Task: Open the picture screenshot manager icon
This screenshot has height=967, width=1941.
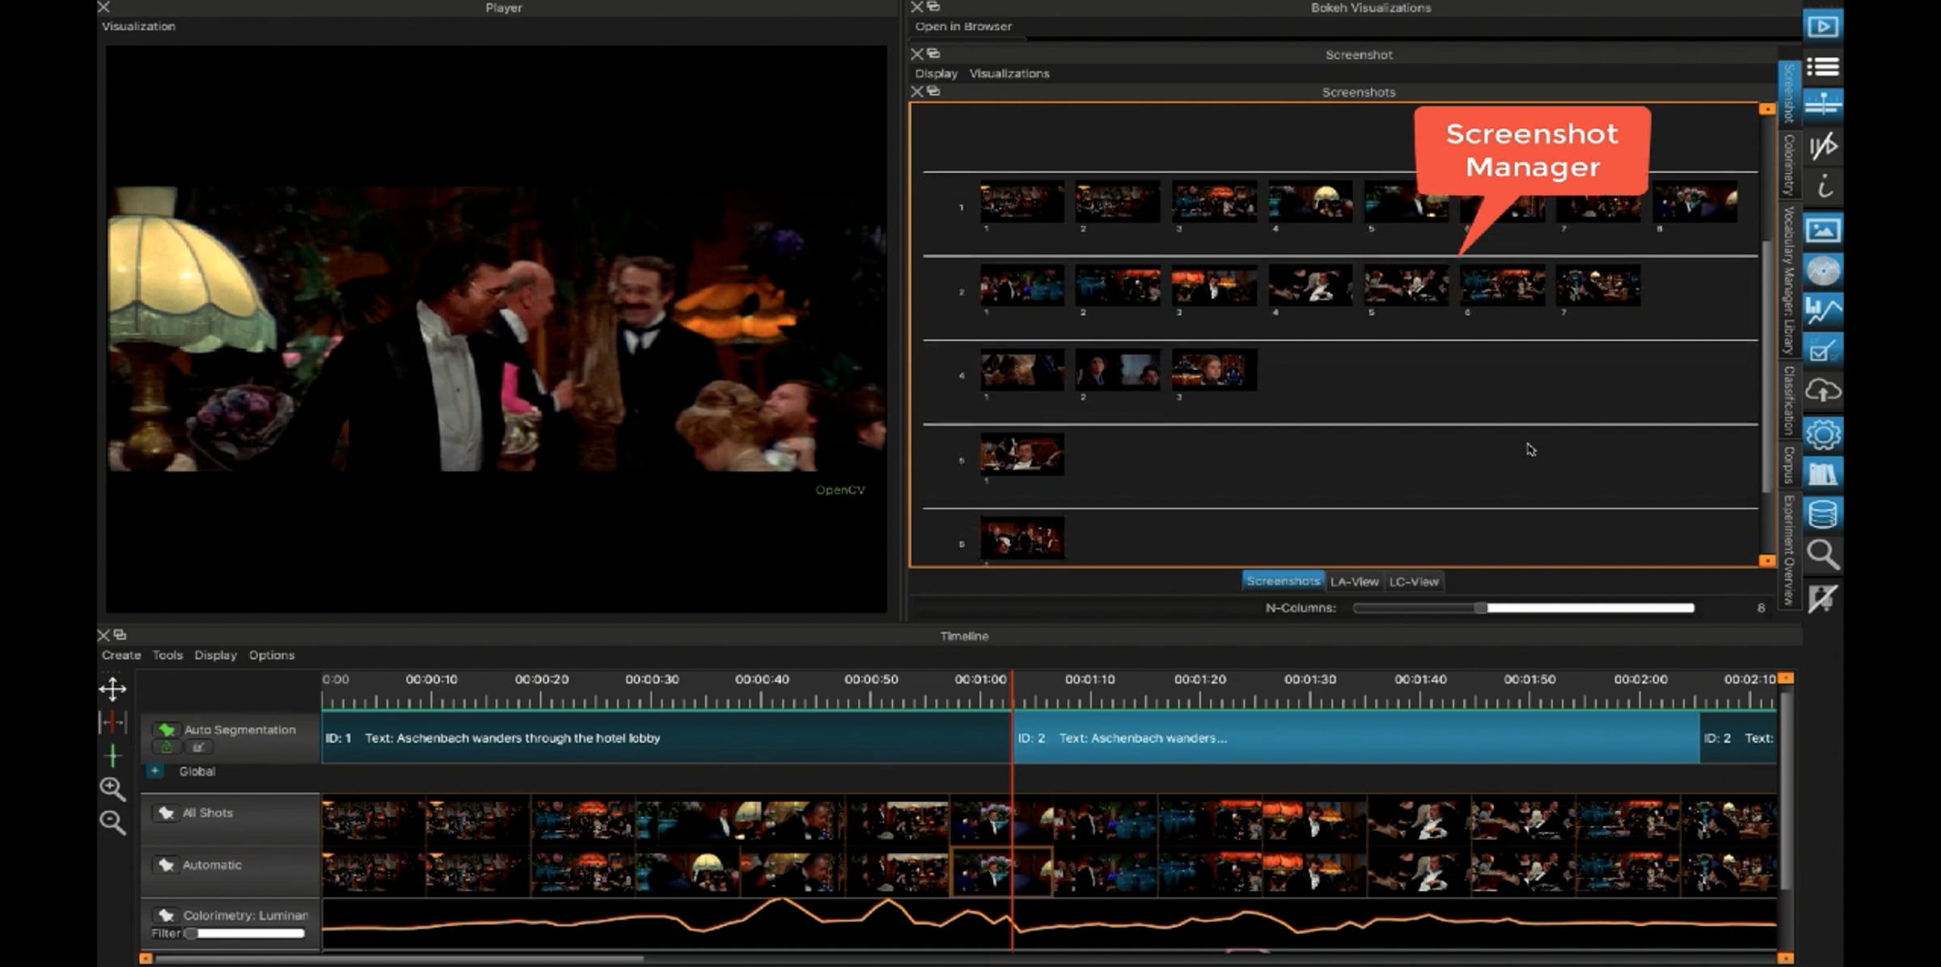Action: tap(1822, 230)
